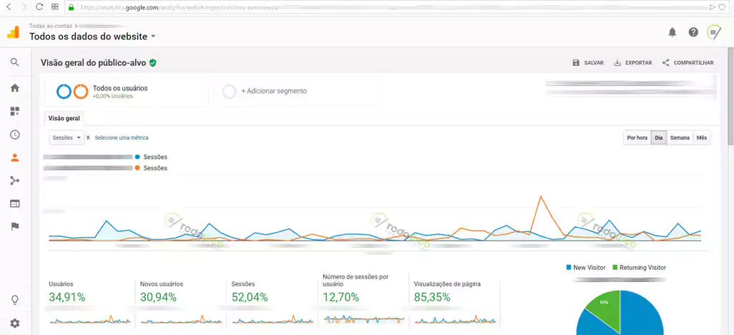This screenshot has height=335, width=734.
Task: Open Conversions flag icon in sidebar
Action: point(14,226)
